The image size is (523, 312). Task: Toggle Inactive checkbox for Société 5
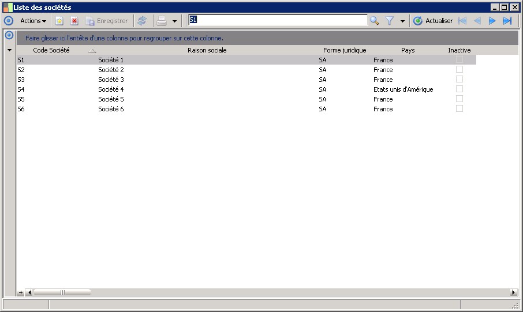tap(460, 99)
